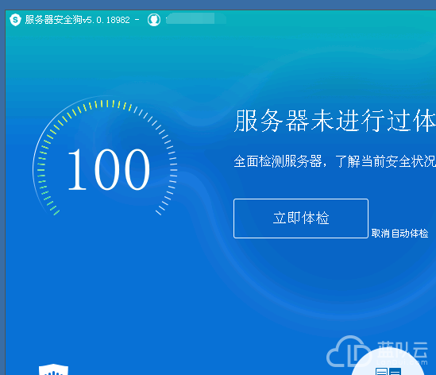
Task: Click the 立即体检 button
Action: [301, 218]
